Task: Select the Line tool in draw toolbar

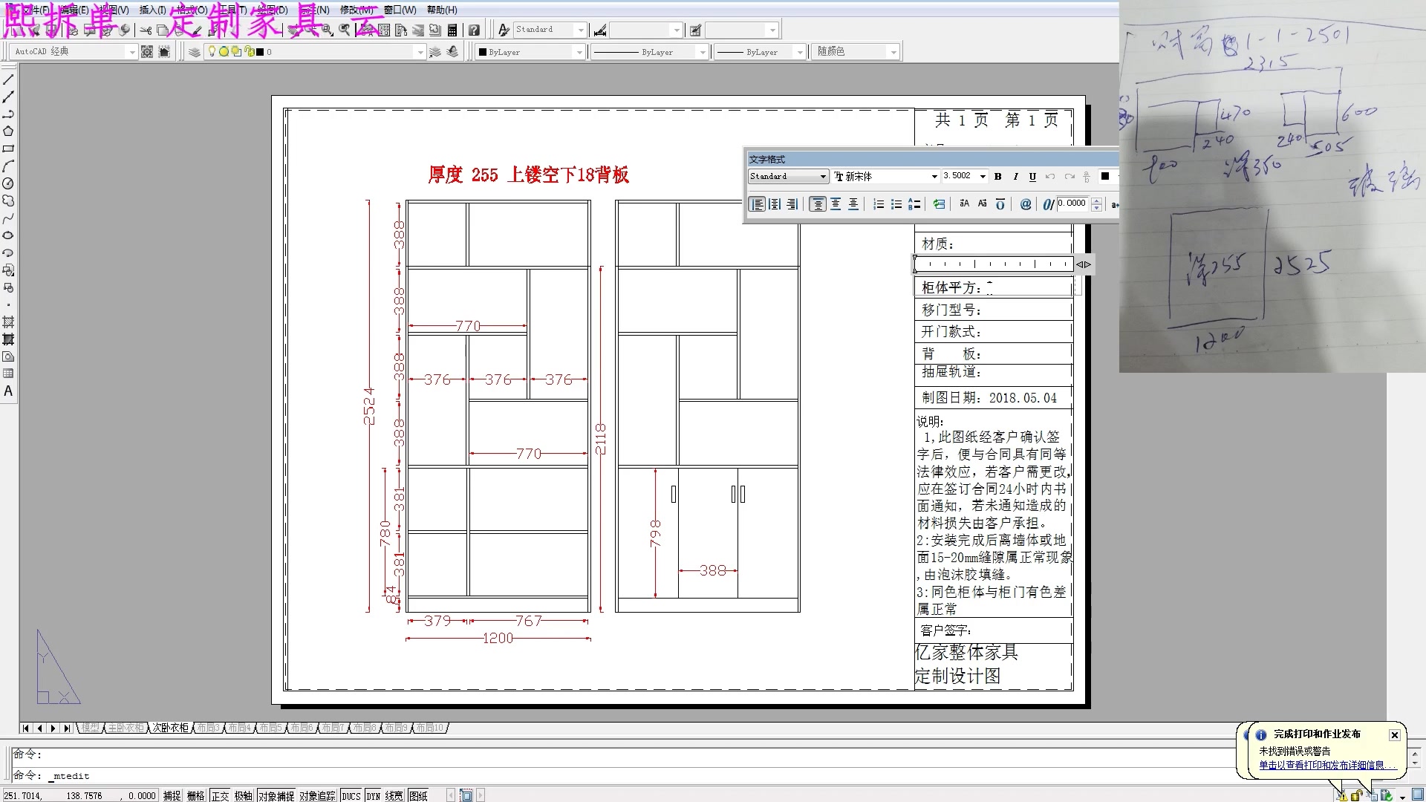Action: click(8, 78)
